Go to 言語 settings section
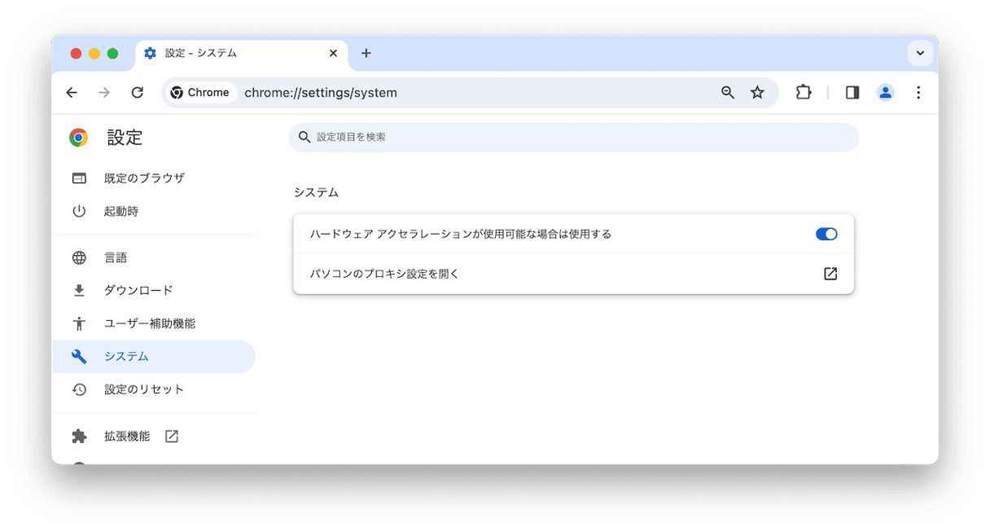This screenshot has width=990, height=532. (x=116, y=258)
